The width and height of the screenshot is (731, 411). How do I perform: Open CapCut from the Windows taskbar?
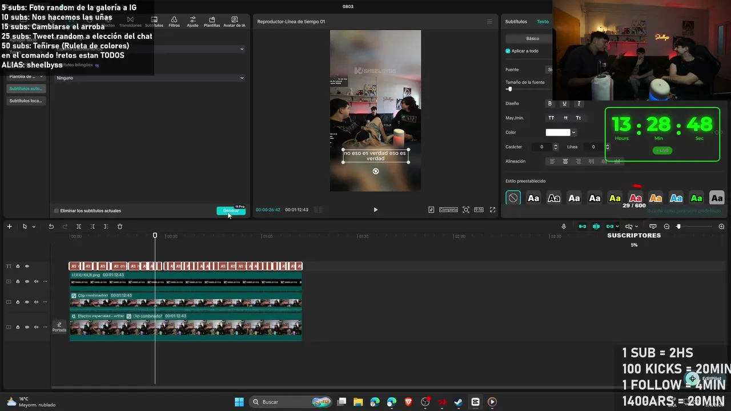(x=475, y=402)
